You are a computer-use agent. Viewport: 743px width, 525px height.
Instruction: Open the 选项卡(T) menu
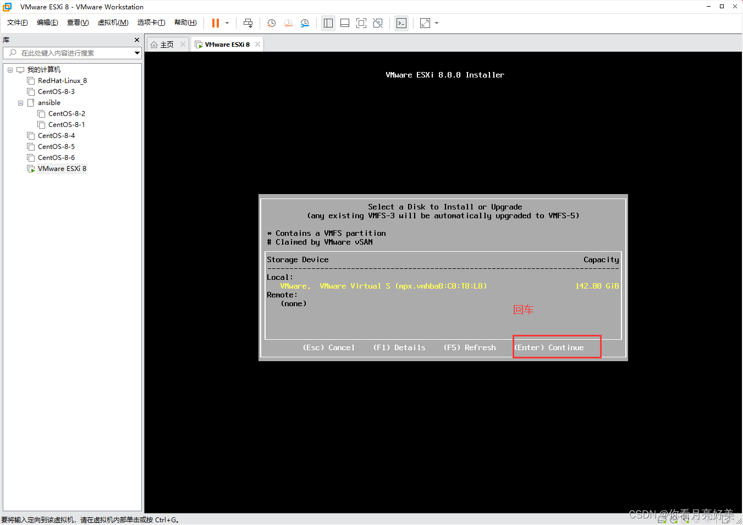[151, 23]
